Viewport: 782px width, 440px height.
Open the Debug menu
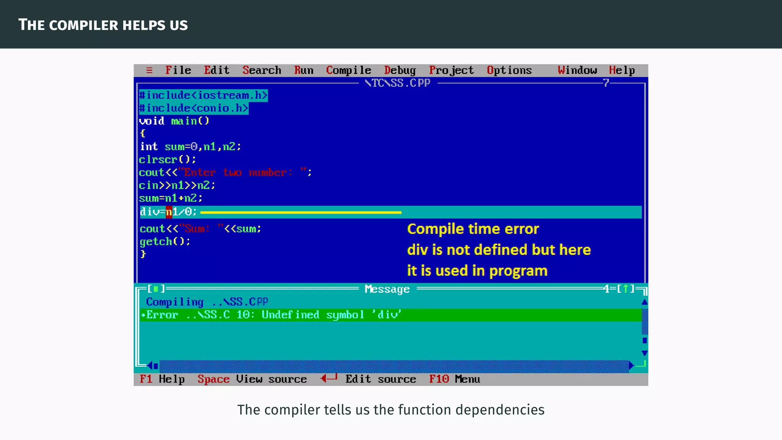coord(400,70)
